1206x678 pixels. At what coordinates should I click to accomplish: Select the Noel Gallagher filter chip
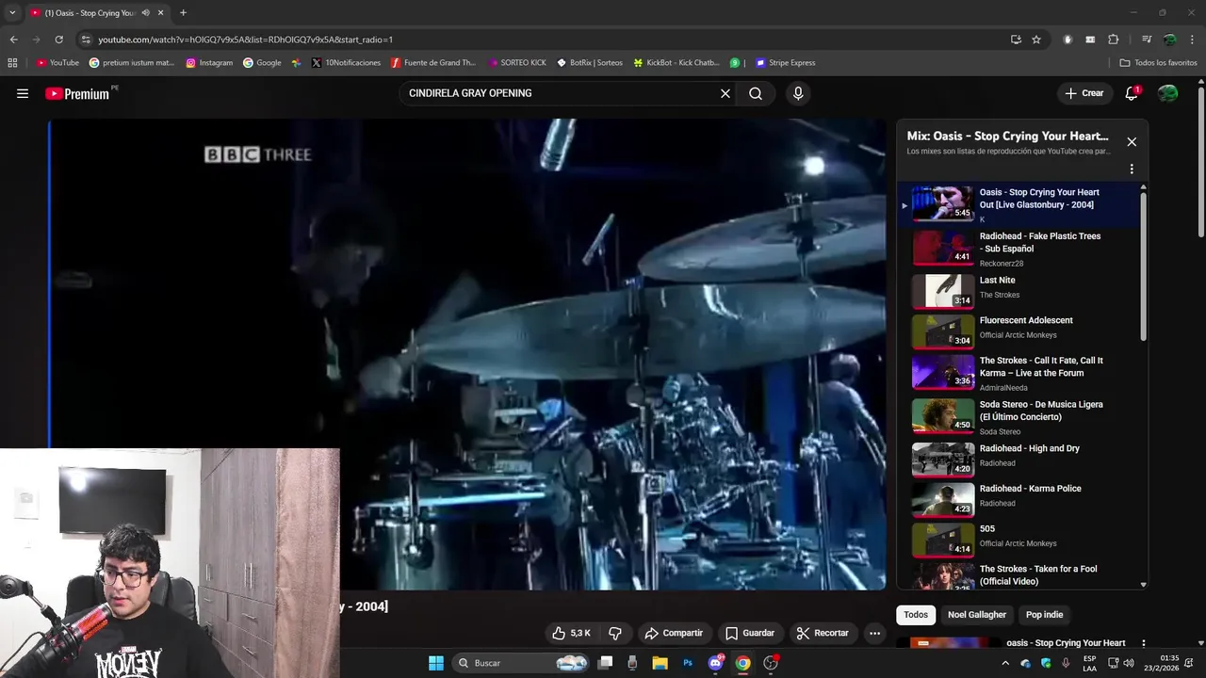point(977,615)
